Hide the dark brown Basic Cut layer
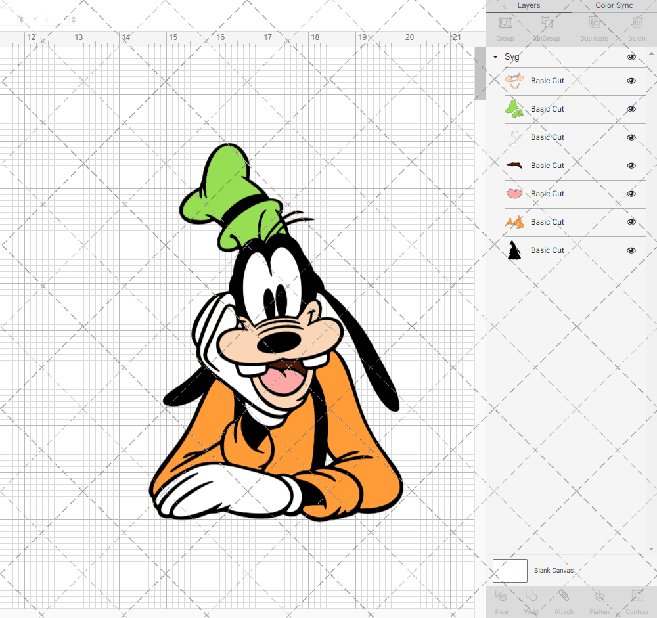Screen dimensions: 657x618 pyautogui.click(x=631, y=166)
